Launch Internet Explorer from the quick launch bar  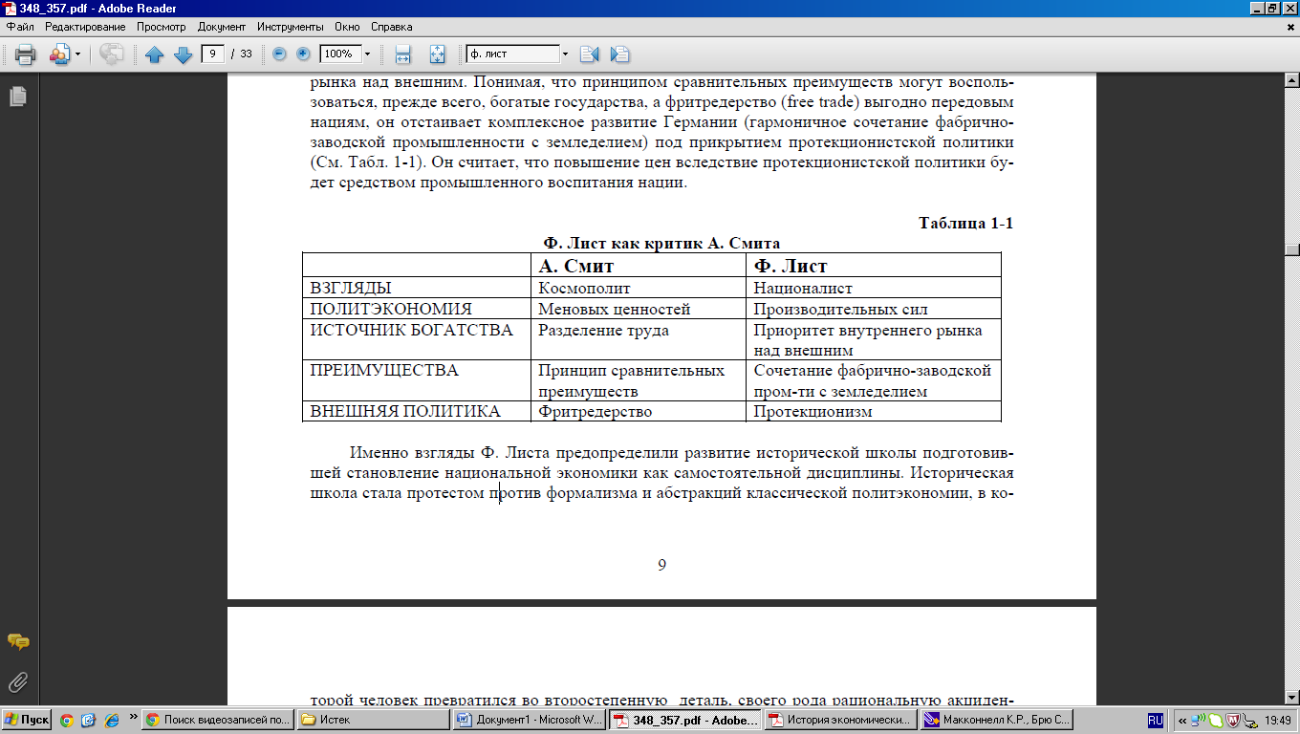pos(111,720)
